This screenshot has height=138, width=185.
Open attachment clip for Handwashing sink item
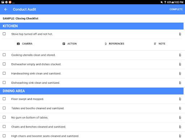pyautogui.click(x=180, y=73)
